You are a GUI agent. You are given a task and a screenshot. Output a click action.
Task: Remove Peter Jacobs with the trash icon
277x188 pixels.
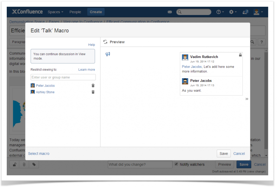[93, 85]
